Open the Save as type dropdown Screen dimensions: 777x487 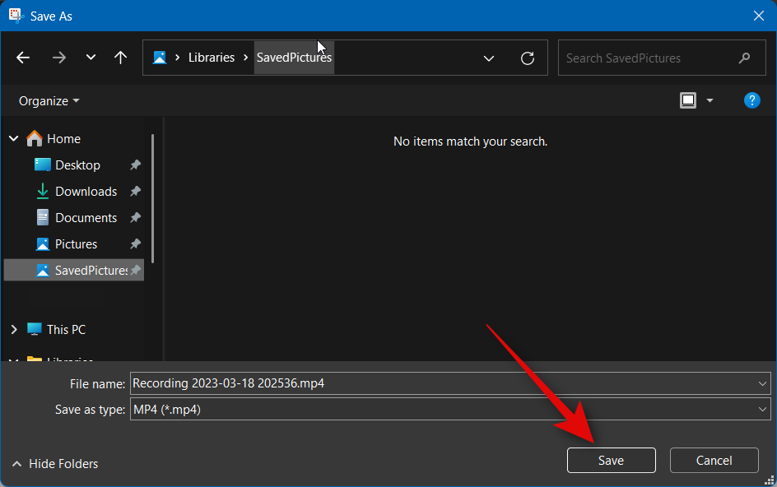(762, 410)
